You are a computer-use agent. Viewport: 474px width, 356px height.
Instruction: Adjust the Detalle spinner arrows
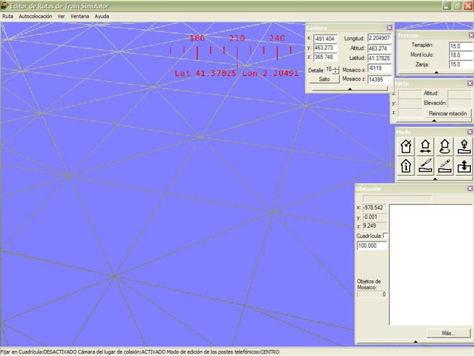[x=336, y=69]
